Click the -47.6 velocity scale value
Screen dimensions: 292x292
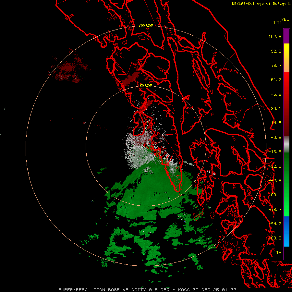(x=275, y=181)
